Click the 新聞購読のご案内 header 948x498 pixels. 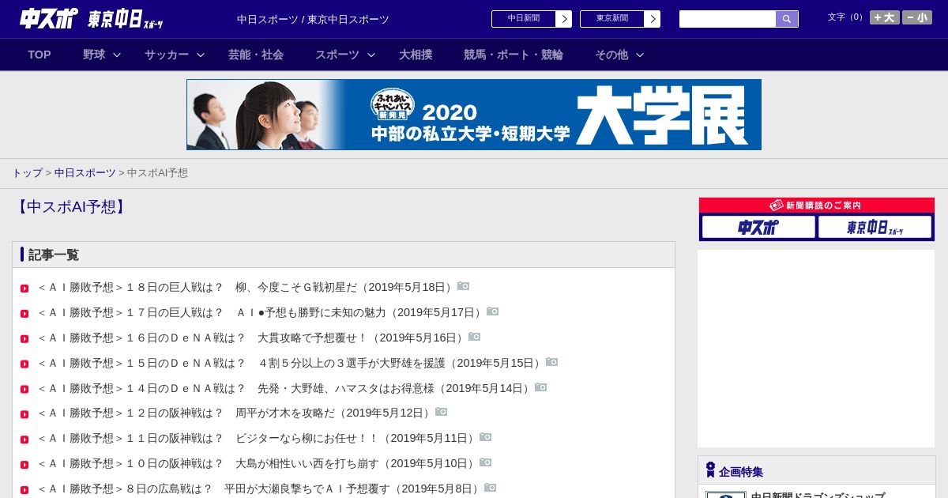[817, 206]
